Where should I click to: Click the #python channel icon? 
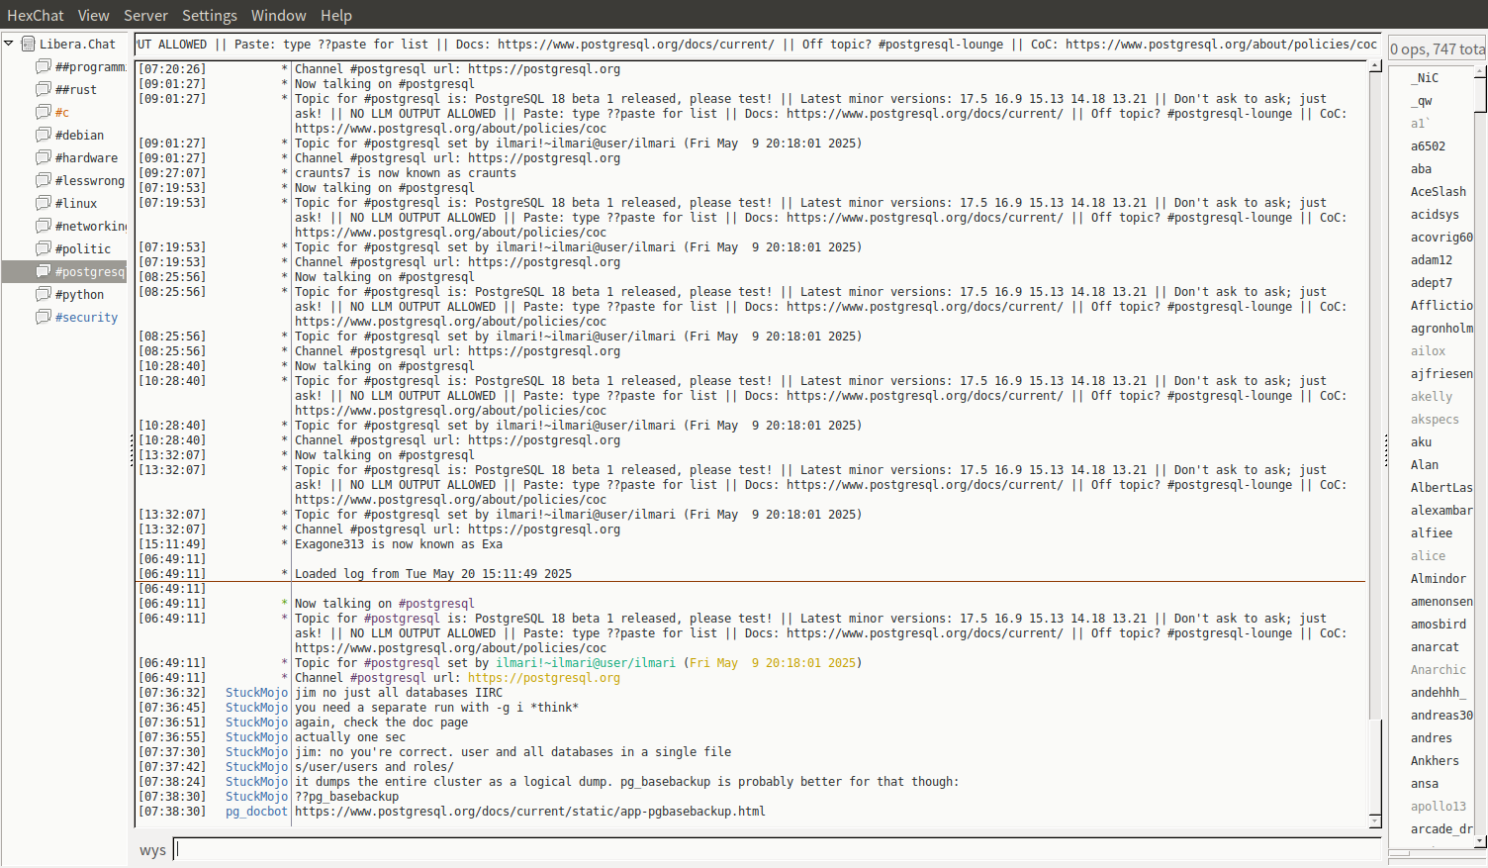[x=43, y=294]
